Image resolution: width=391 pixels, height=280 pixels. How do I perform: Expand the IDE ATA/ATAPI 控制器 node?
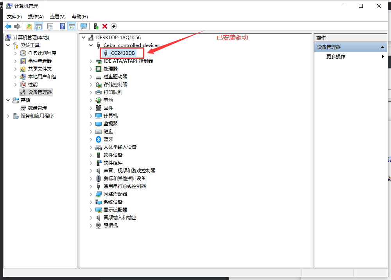(91, 61)
